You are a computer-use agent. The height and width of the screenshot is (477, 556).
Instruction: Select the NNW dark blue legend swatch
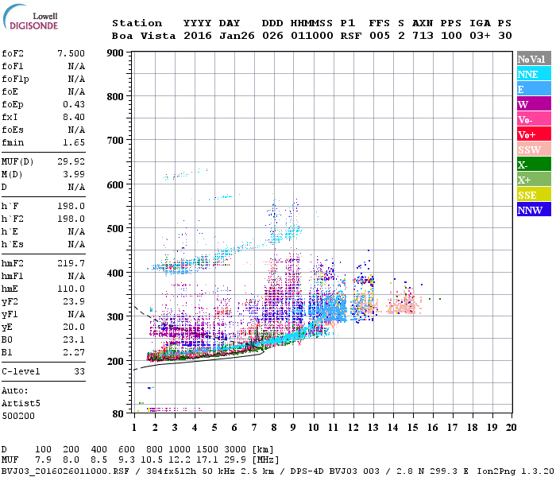coord(534,210)
